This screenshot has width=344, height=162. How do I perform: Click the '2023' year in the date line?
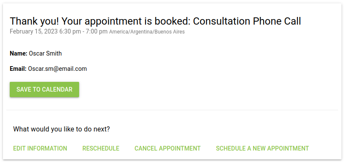pyautogui.click(x=51, y=32)
